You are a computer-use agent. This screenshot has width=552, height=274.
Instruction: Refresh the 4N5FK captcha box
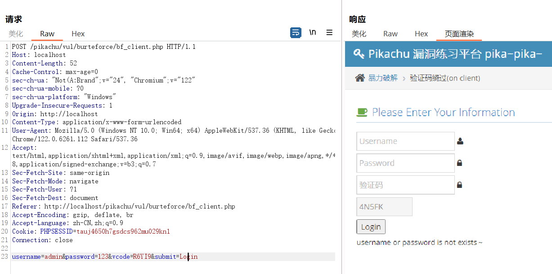(384, 207)
